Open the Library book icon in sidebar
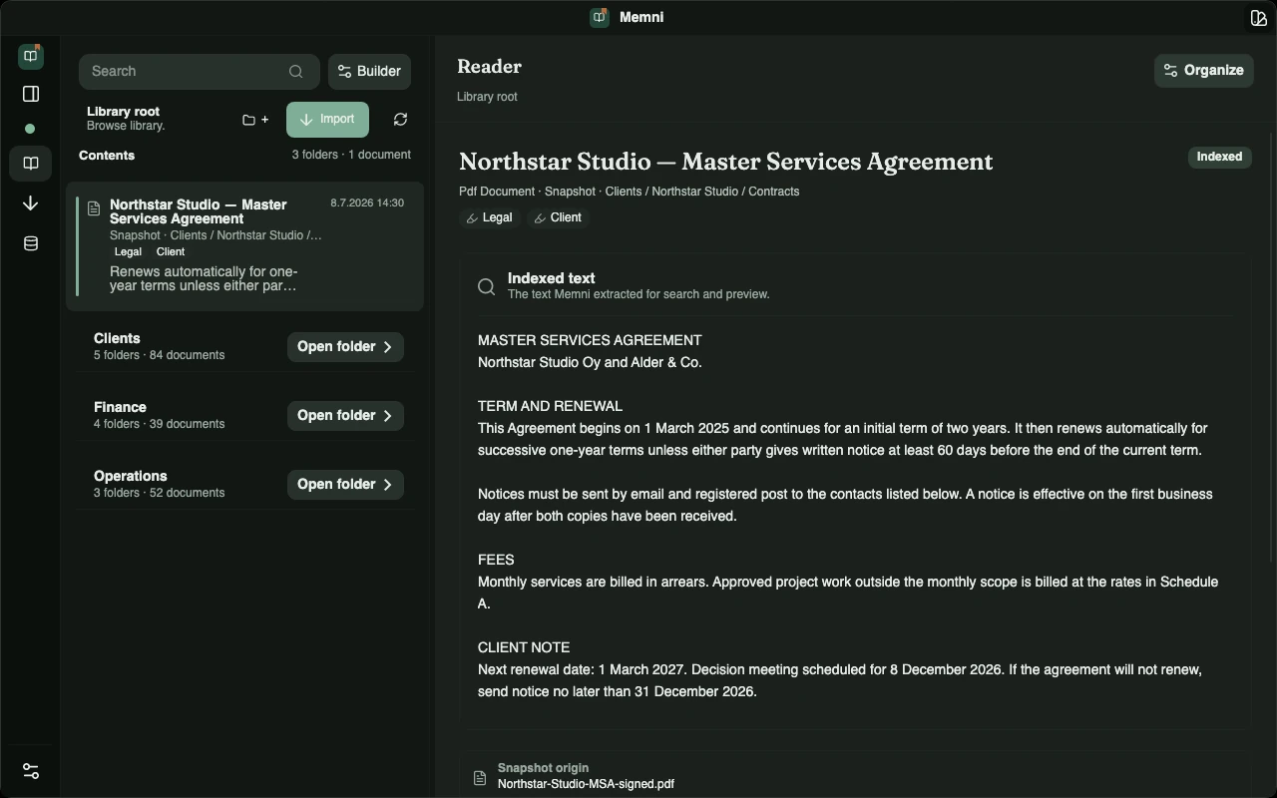This screenshot has width=1277, height=798. [x=30, y=164]
